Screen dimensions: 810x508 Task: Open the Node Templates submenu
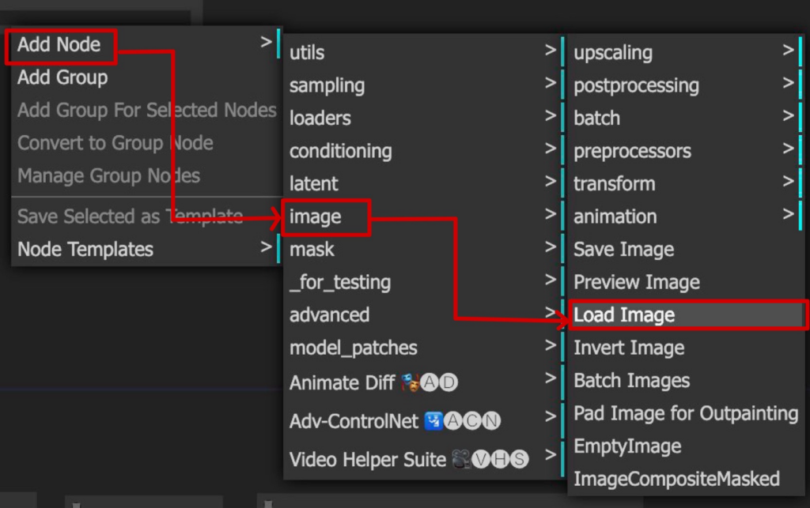point(85,250)
